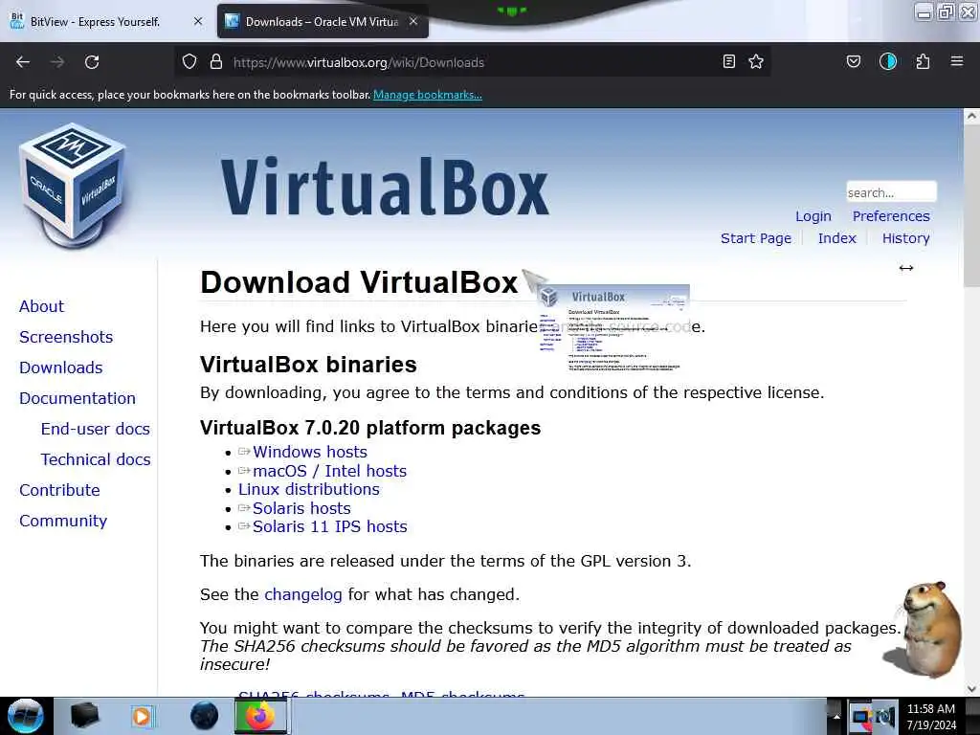Launch the media player taskbar icon

coord(142,716)
